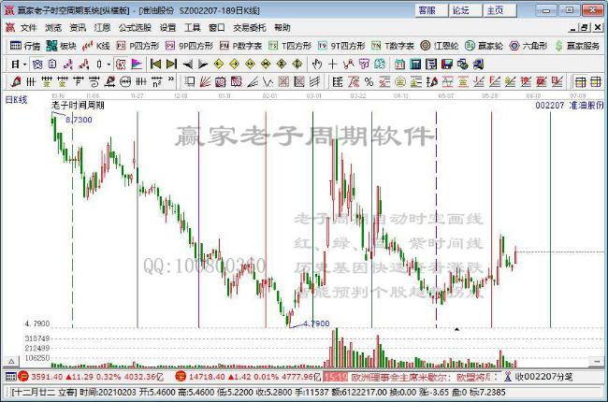The width and height of the screenshot is (608, 402).
Task: Select the hand pan tool
Action: click(317, 64)
